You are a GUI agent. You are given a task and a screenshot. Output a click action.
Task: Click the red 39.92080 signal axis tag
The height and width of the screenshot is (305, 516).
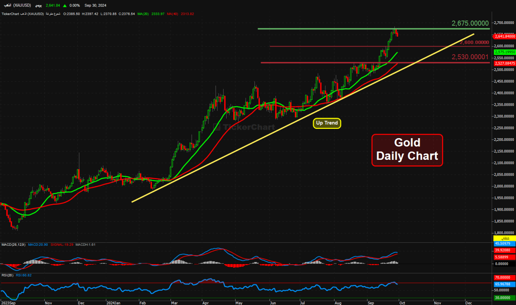[504, 250]
